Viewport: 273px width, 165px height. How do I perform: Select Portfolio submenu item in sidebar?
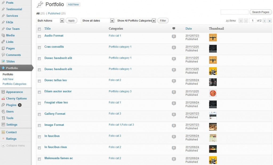tap(8, 74)
